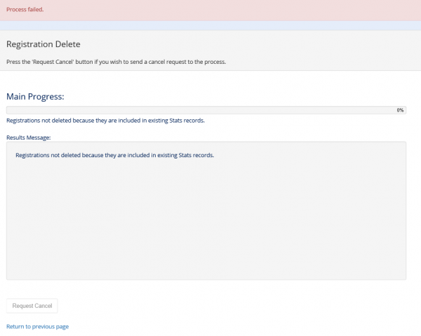Open the Return to previous page link

[x=38, y=327]
